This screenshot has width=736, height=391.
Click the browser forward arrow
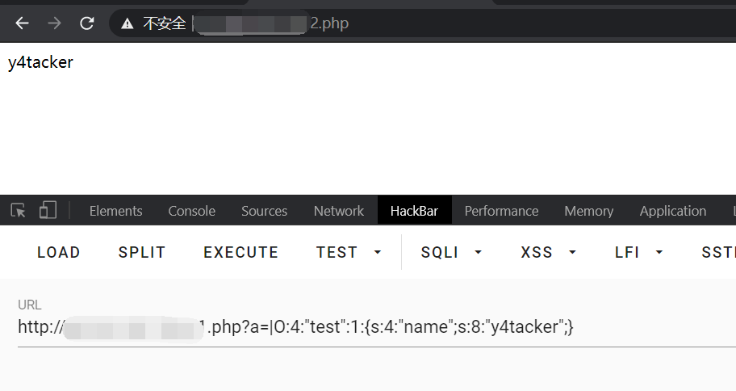click(55, 23)
